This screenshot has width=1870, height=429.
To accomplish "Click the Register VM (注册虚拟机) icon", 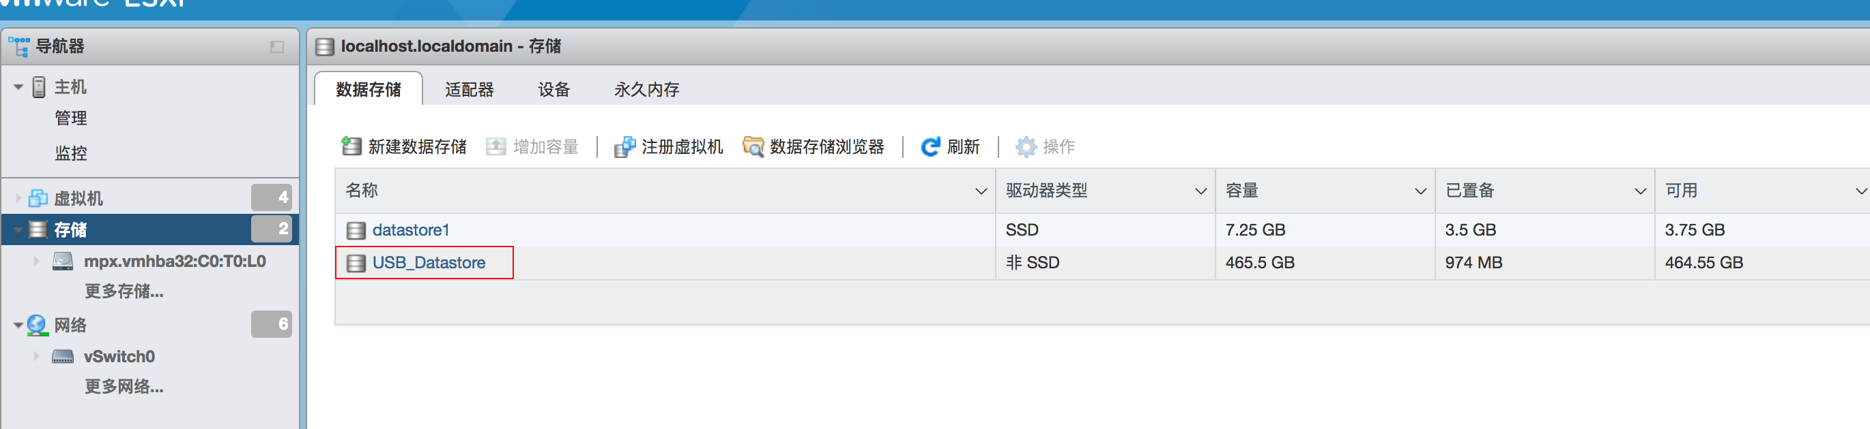I will 624,146.
